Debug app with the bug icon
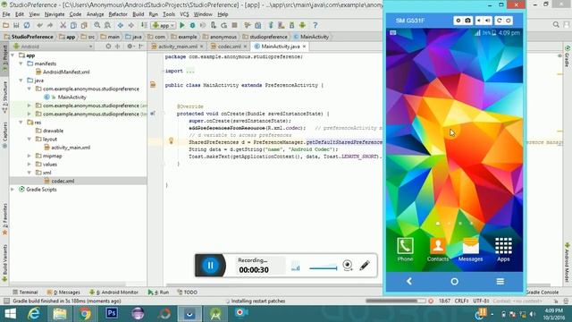Image resolution: width=572 pixels, height=322 pixels. pyautogui.click(x=192, y=25)
